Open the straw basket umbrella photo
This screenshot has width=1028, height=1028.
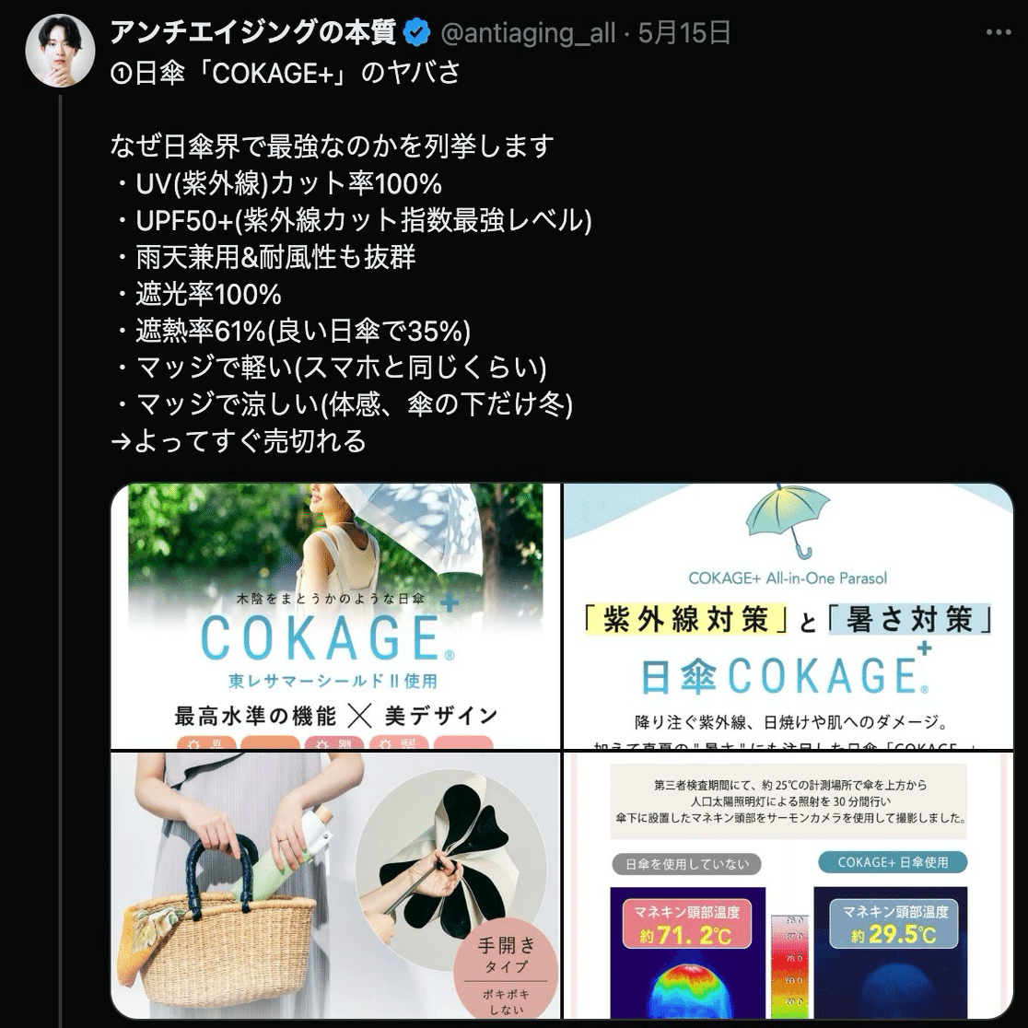(335, 885)
